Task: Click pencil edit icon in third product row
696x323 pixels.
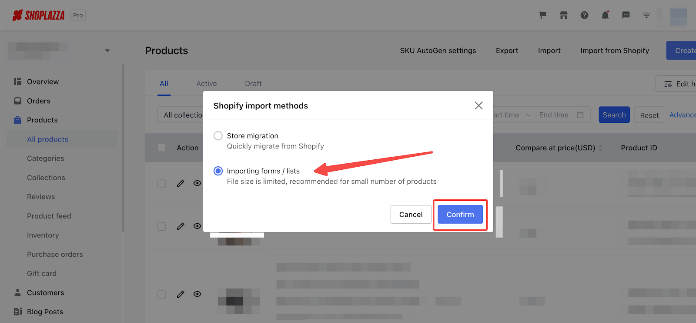Action: tap(181, 294)
